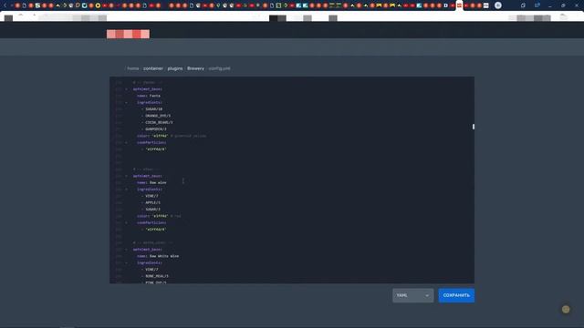Select the config.yml breadcrumb entry
Image resolution: width=584 pixels, height=328 pixels.
tap(219, 68)
